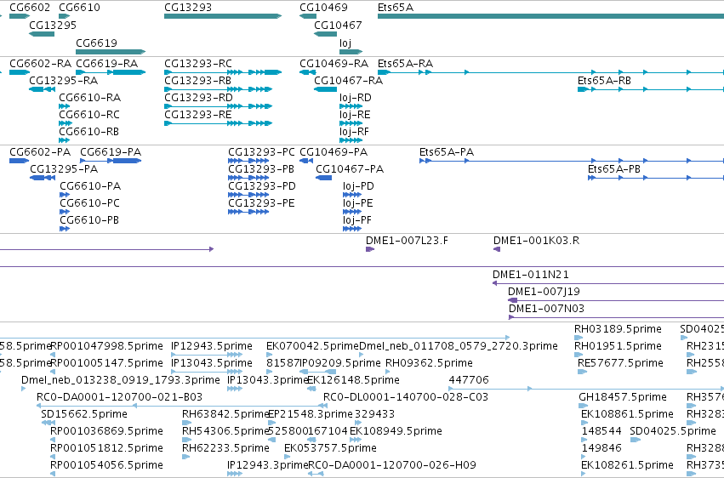Select protein CG6602-PA
Image resolution: width=724 pixels, height=478 pixels.
click(19, 161)
